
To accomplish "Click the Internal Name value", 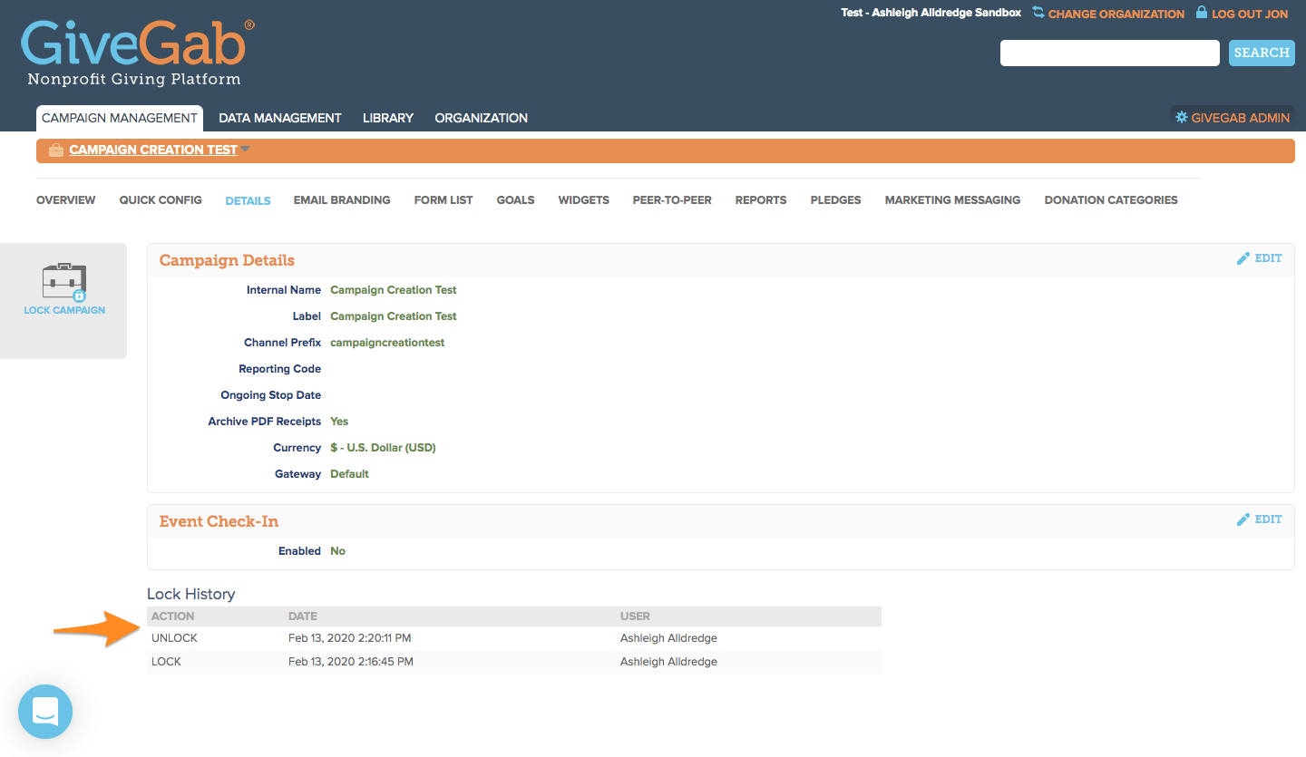I will point(394,290).
